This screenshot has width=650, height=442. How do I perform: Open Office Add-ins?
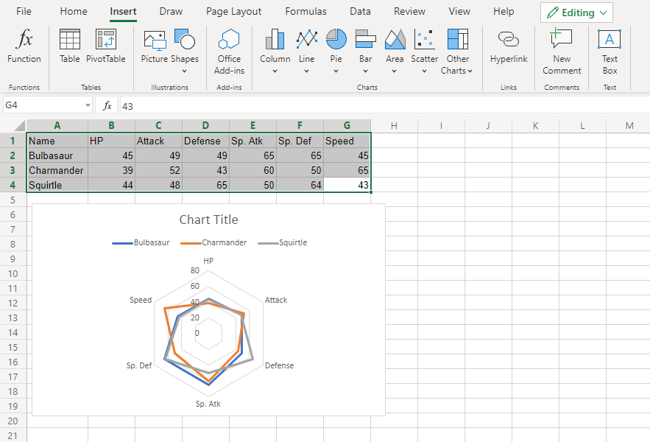(229, 52)
